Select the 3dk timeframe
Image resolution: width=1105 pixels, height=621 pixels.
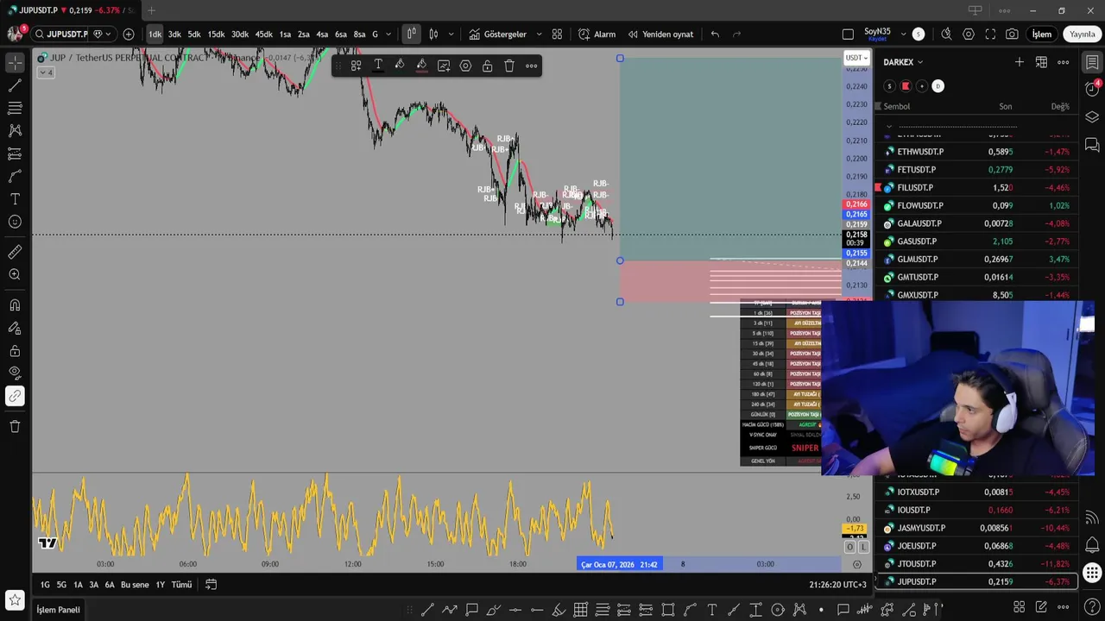(x=174, y=34)
